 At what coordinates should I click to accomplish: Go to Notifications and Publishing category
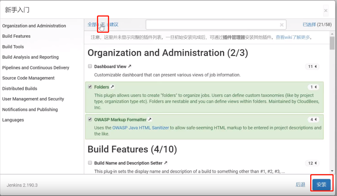click(30, 109)
